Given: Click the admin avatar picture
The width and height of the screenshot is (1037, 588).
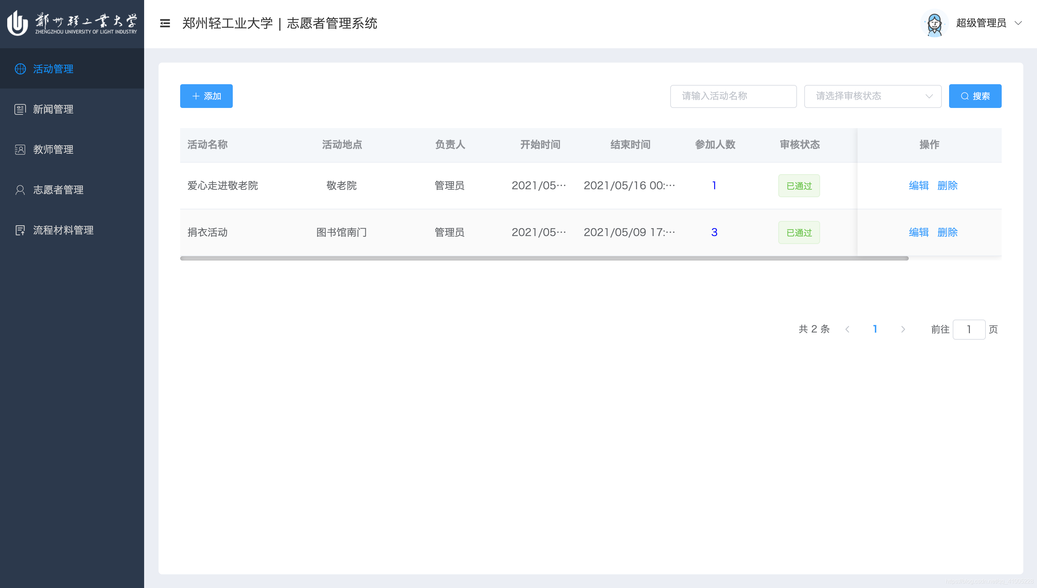Looking at the screenshot, I should click(934, 23).
